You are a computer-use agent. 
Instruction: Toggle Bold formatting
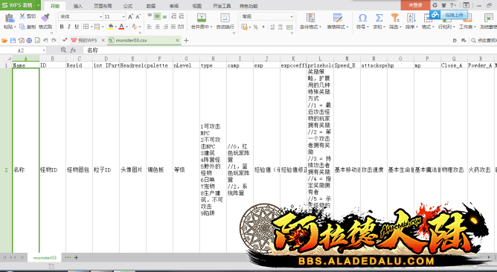tap(62, 27)
